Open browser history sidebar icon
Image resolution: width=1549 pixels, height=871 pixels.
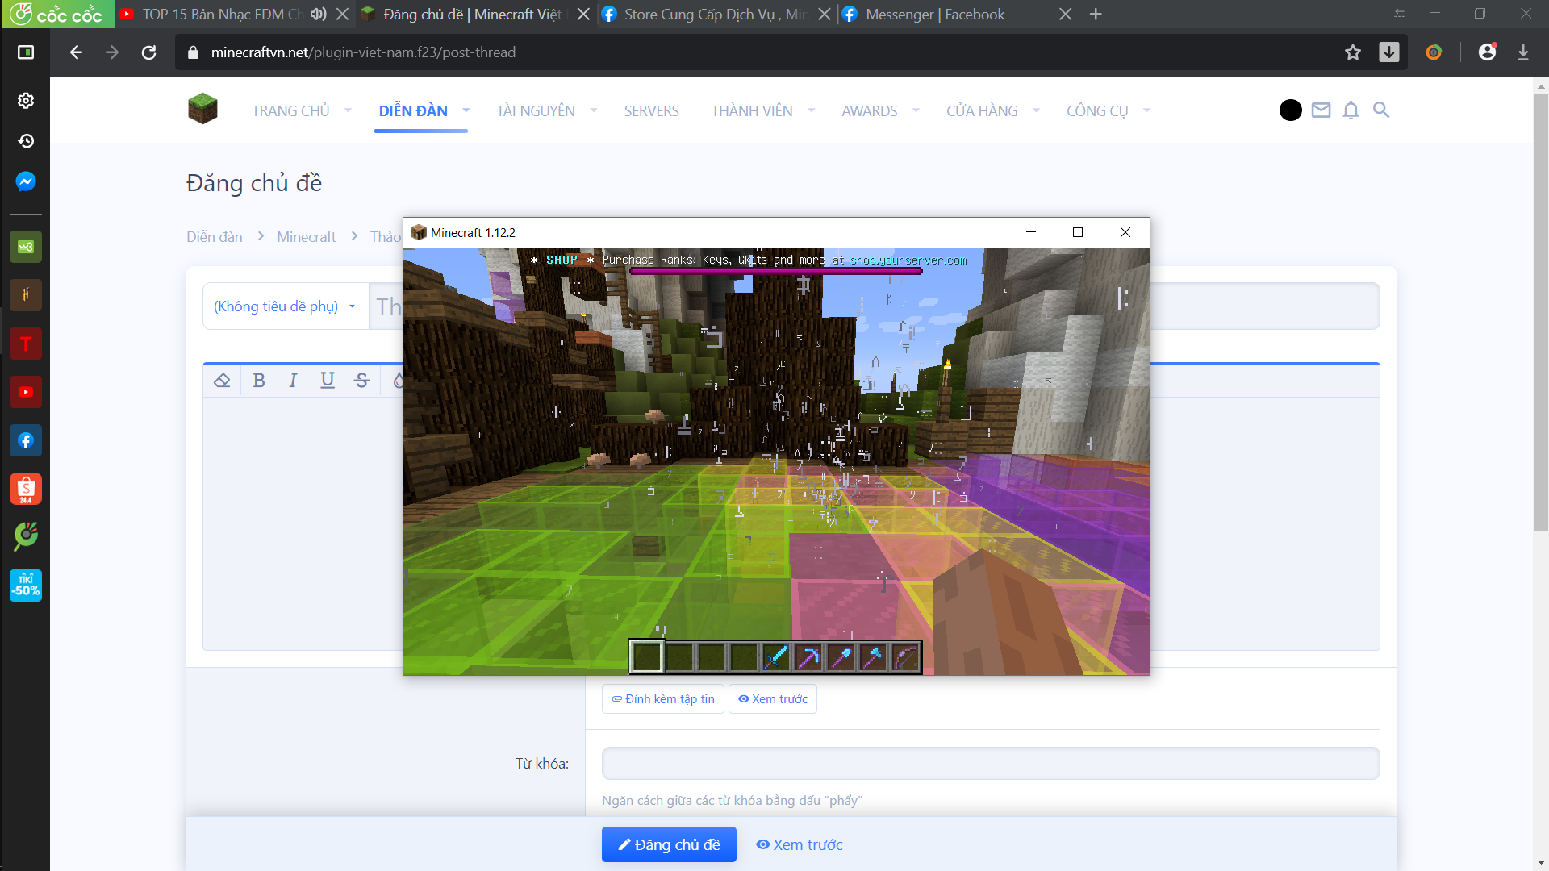pyautogui.click(x=26, y=141)
